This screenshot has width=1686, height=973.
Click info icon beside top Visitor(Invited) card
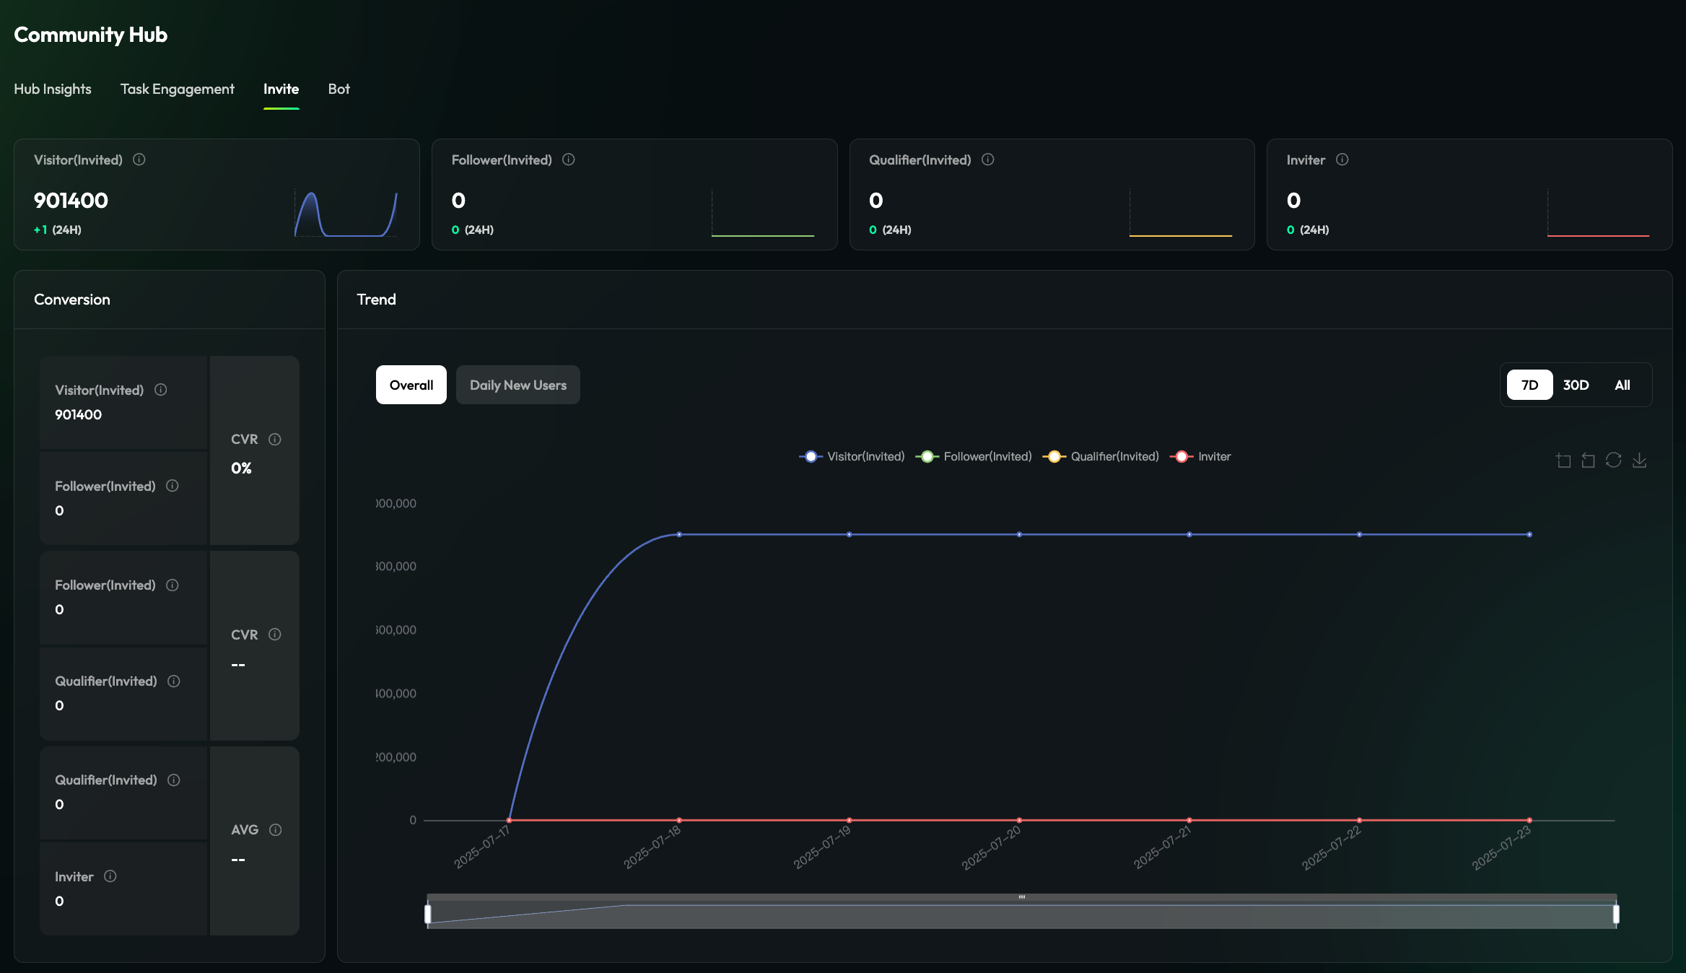139,160
